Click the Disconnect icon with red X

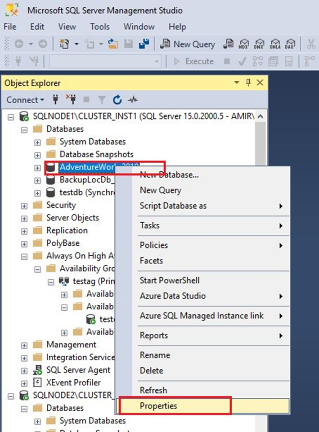point(71,100)
